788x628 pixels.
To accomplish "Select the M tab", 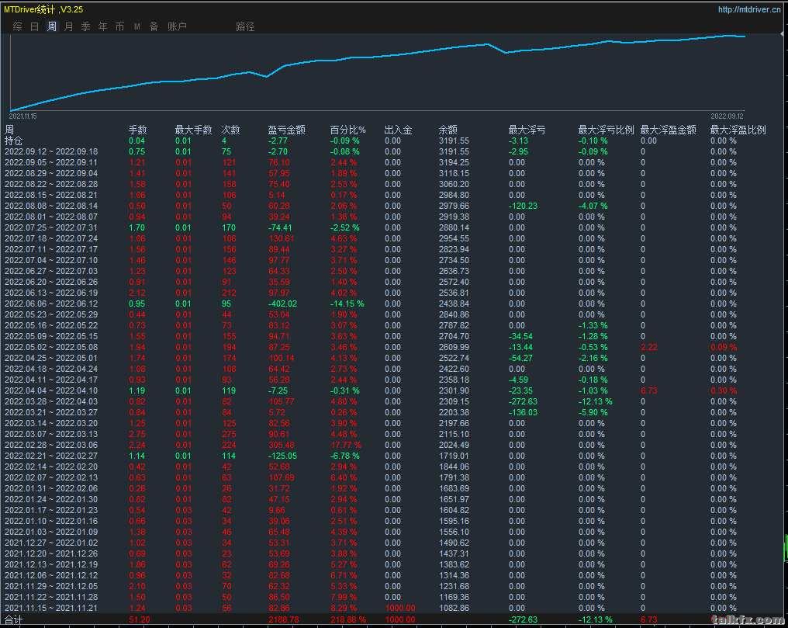I will pos(137,26).
